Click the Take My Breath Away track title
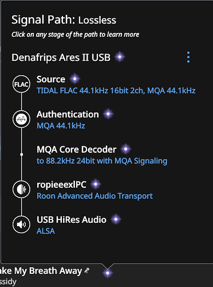The width and height of the screenshot is (213, 287). [41, 271]
